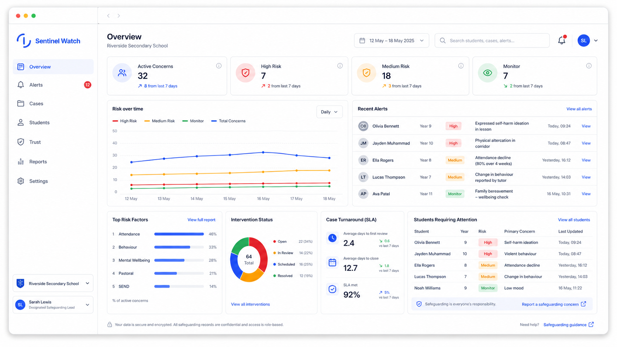
Task: Toggle the Medium Risk series in chart legend
Action: (x=159, y=121)
